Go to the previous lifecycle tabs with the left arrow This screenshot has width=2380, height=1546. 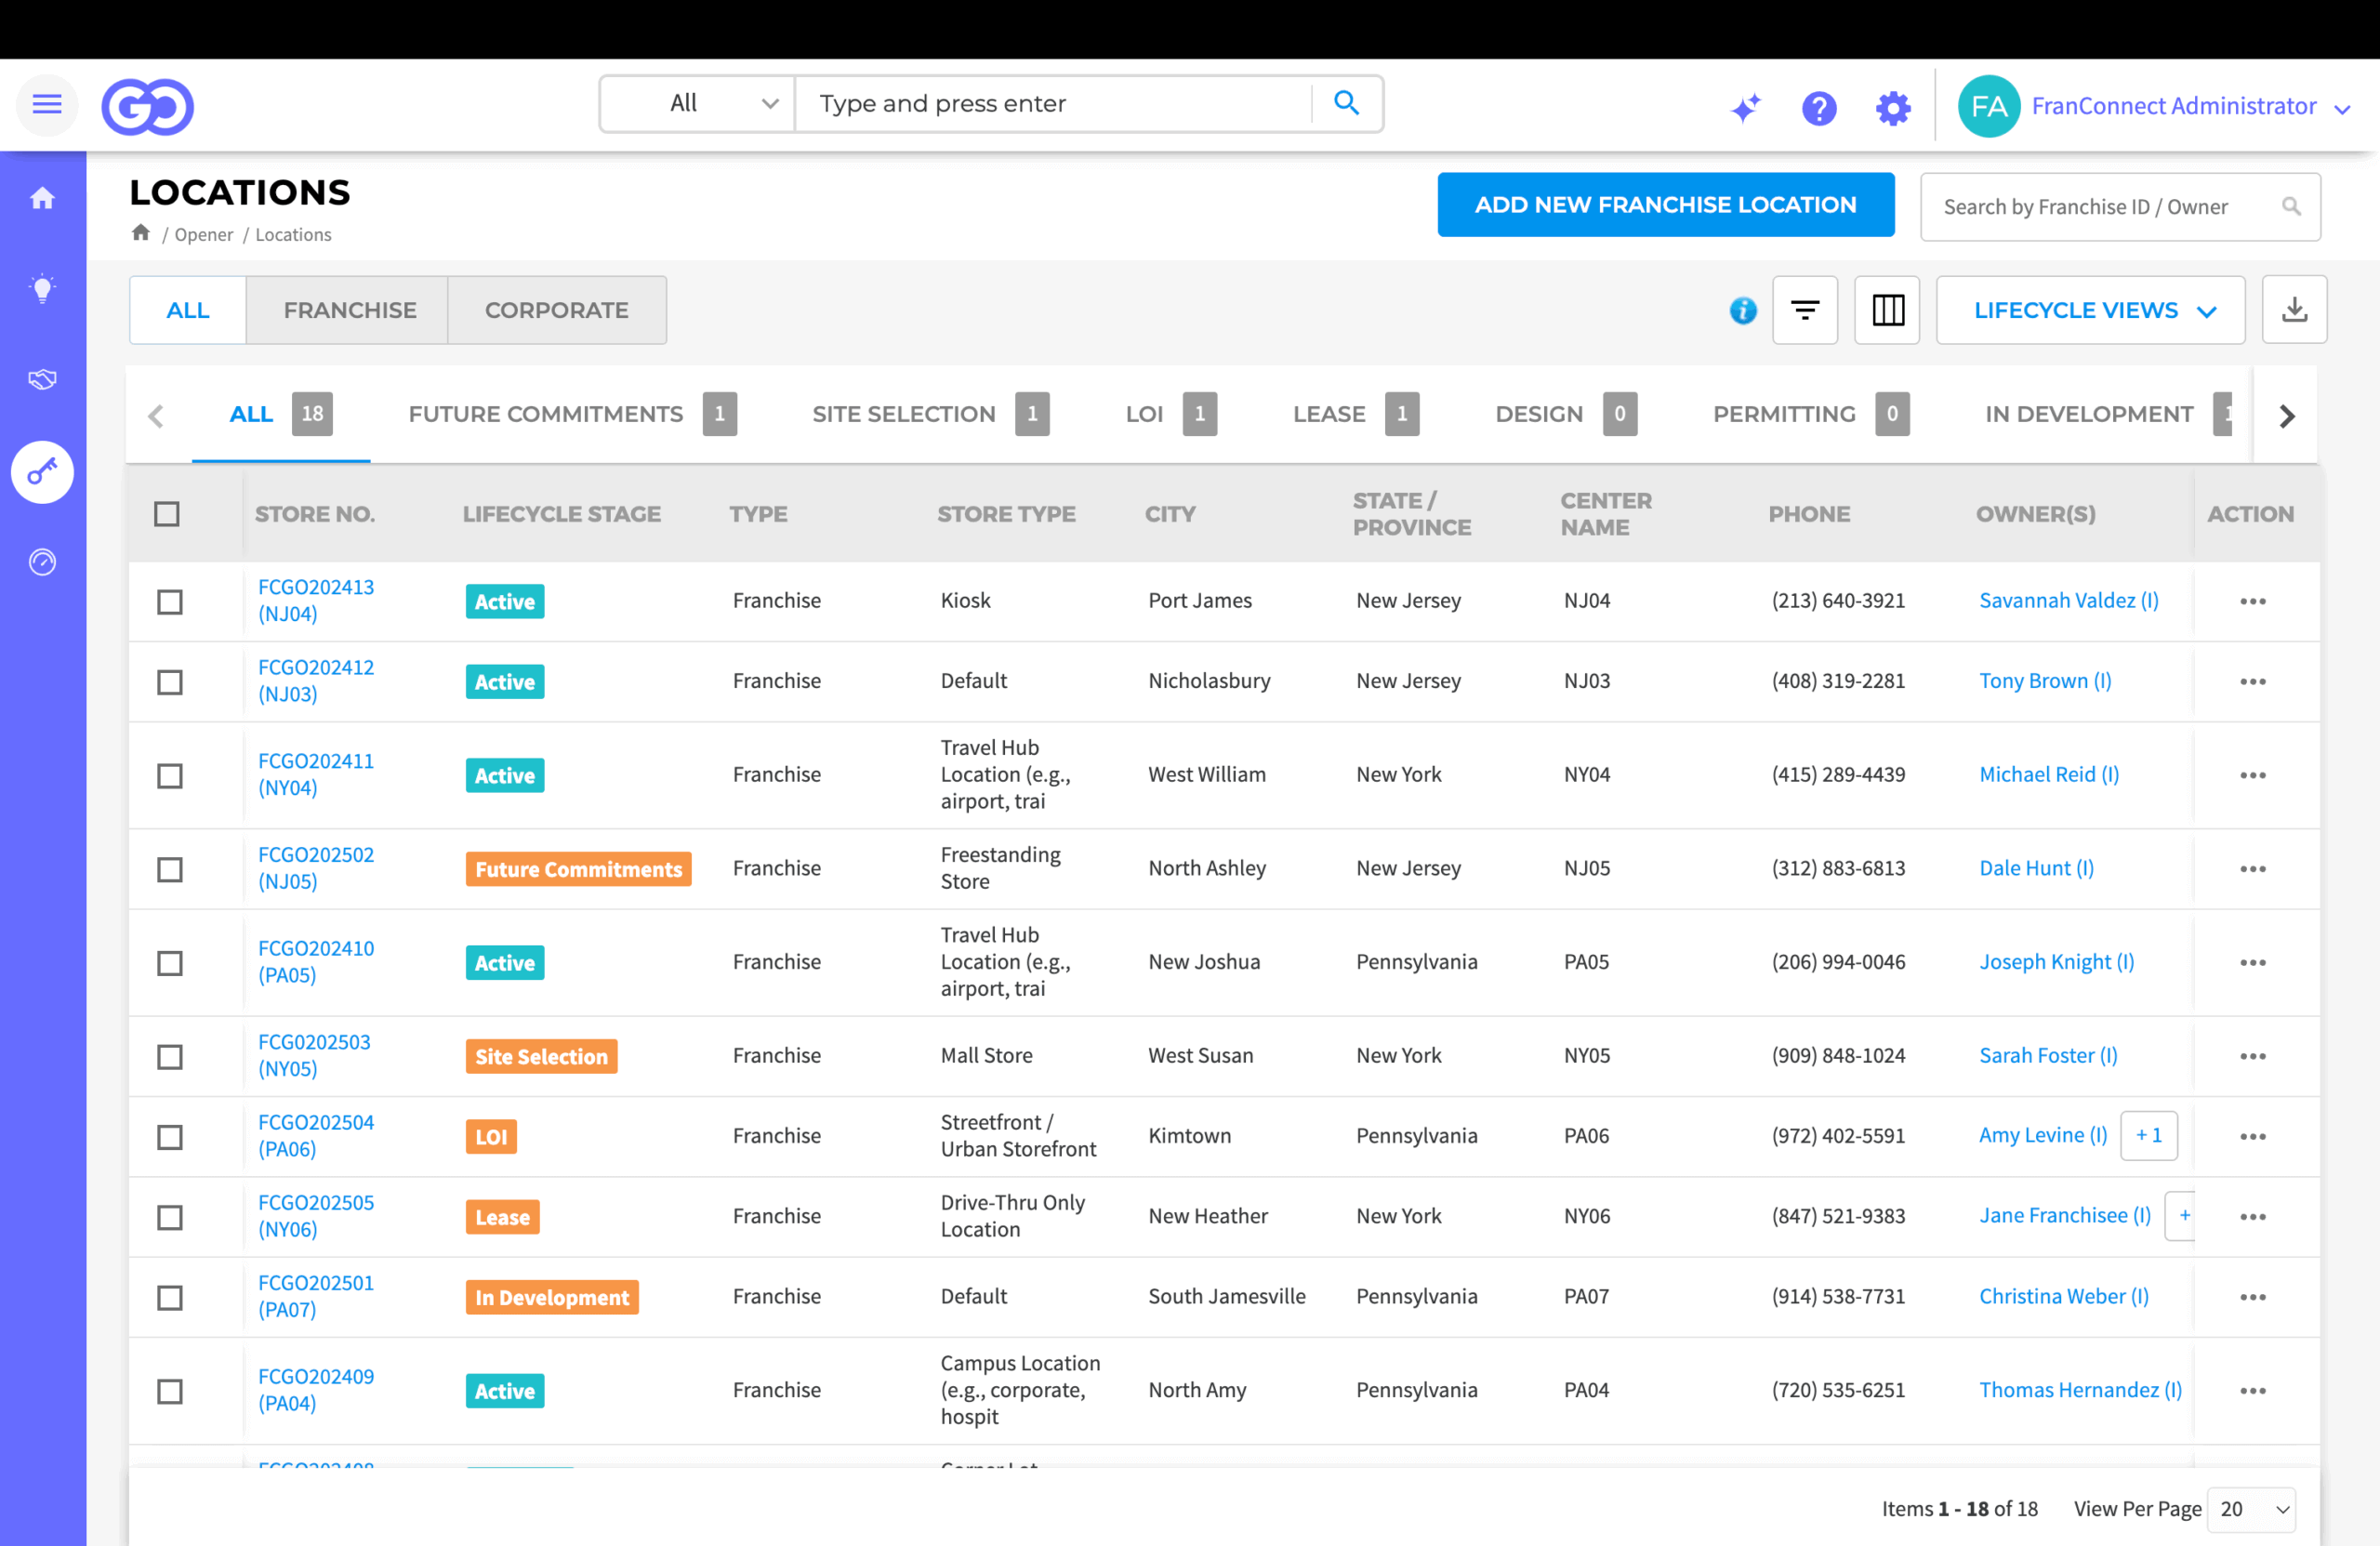pos(155,416)
